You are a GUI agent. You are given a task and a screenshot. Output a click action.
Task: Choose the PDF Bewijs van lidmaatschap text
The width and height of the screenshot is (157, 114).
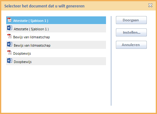[32, 37]
